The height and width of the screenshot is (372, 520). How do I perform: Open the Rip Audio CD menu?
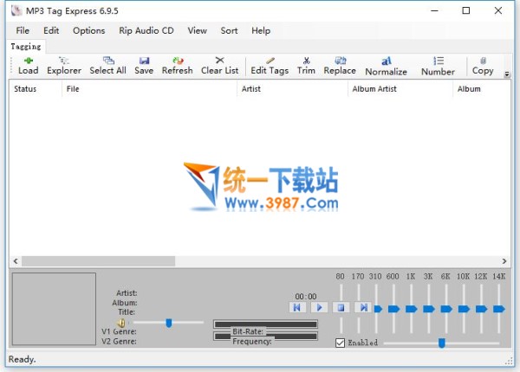[x=146, y=30]
